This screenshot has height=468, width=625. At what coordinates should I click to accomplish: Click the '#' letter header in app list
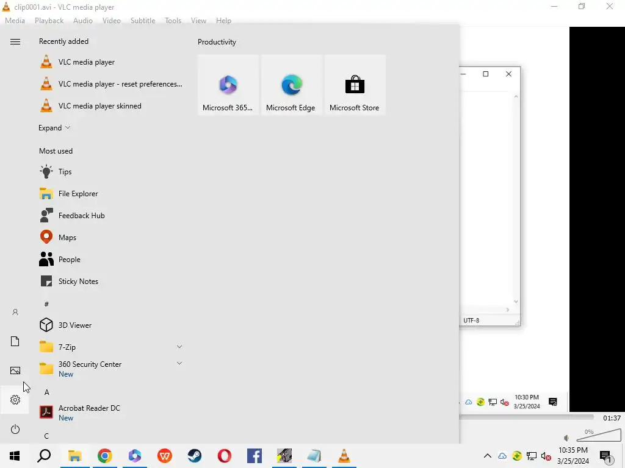pyautogui.click(x=46, y=304)
